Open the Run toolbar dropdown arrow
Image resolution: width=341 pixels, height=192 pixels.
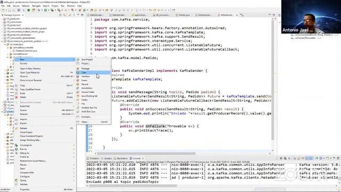48,10
